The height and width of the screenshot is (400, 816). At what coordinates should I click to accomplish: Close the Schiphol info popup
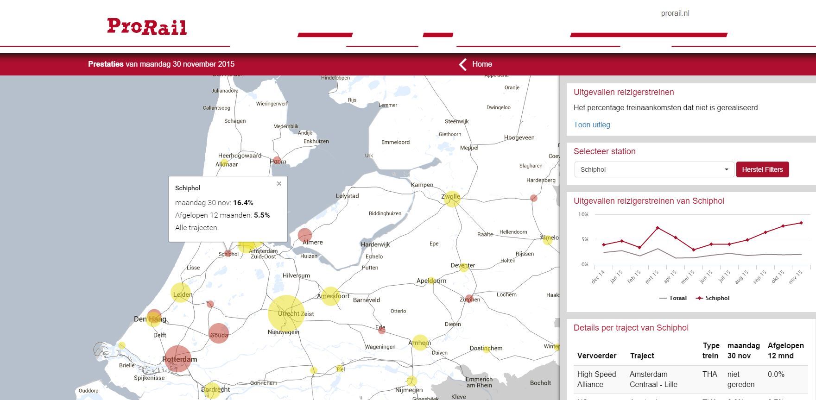[x=279, y=184]
